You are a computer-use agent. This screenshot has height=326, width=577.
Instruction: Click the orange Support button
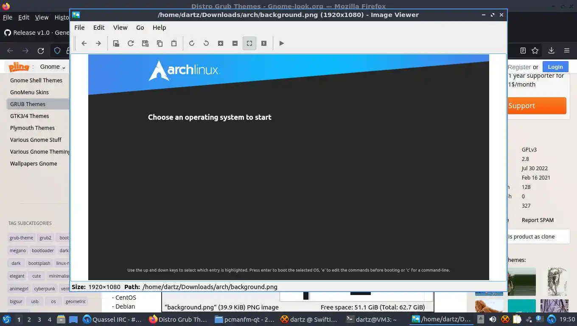click(x=537, y=106)
